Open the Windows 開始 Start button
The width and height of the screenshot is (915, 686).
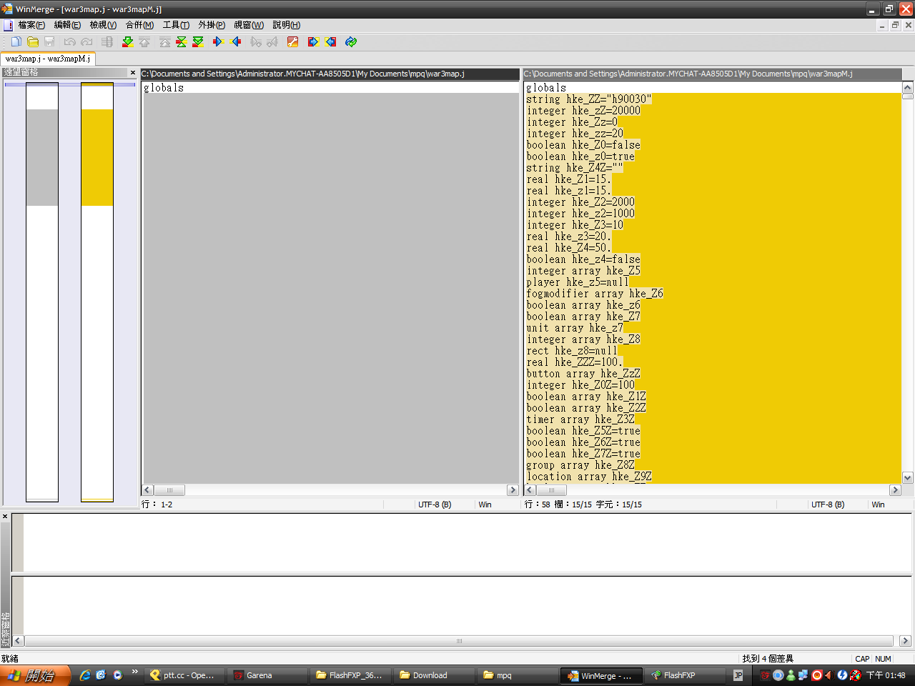(35, 675)
